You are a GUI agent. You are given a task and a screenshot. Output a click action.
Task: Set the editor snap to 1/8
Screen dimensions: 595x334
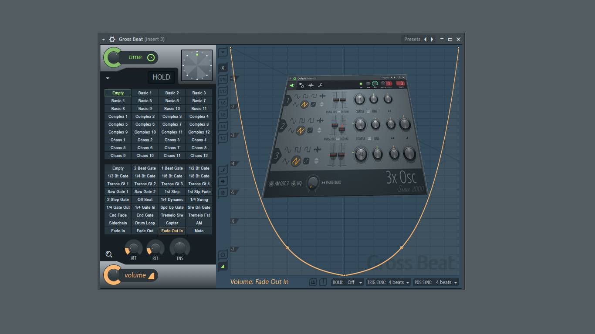pyautogui.click(x=223, y=103)
